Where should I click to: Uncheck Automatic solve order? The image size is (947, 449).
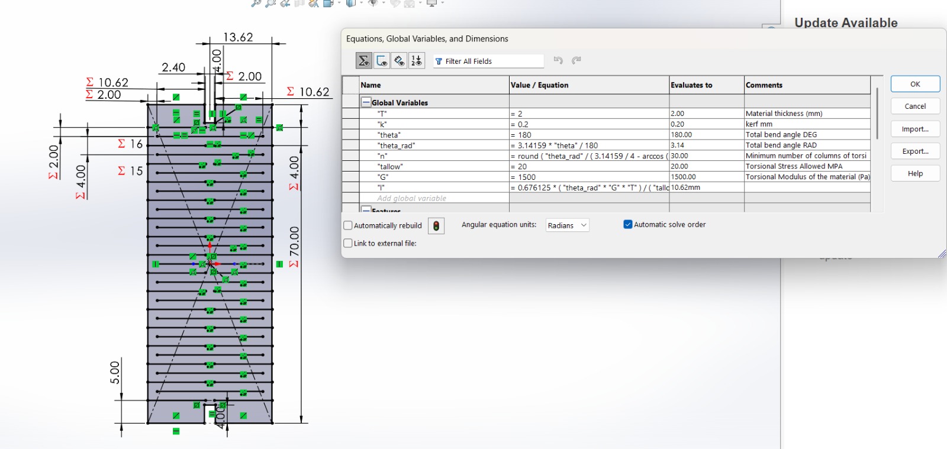coord(628,224)
